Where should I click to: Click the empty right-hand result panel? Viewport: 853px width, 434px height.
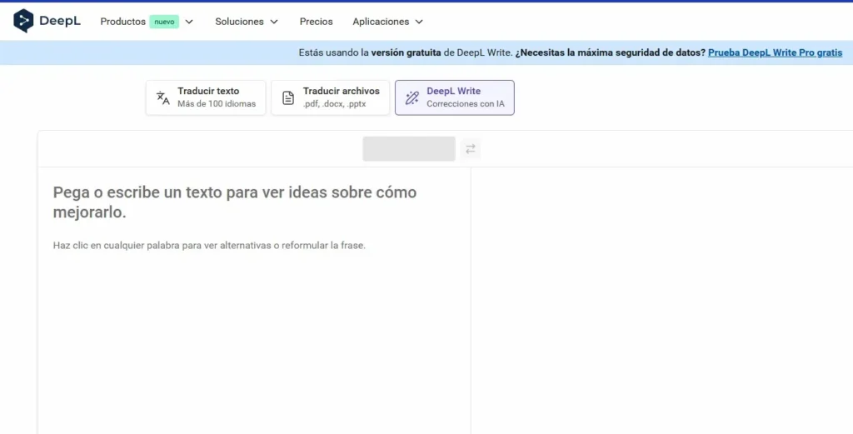click(x=662, y=300)
